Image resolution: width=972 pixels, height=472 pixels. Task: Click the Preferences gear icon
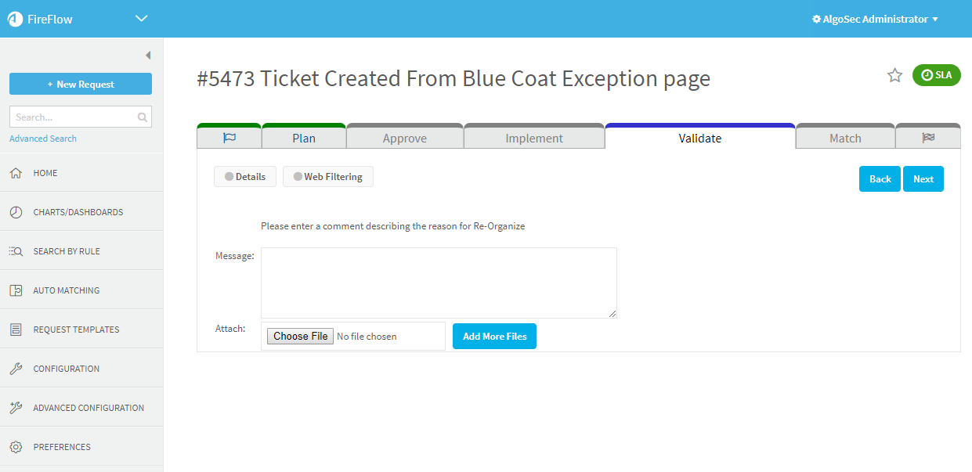(x=16, y=447)
